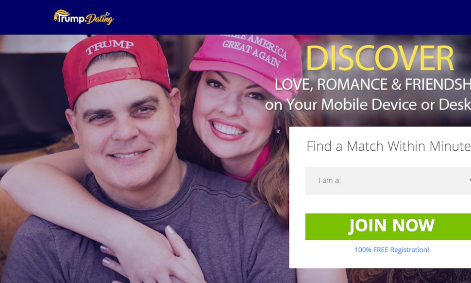Image resolution: width=471 pixels, height=283 pixels.
Task: Click the small hearts icon above Dating
Action: (107, 14)
